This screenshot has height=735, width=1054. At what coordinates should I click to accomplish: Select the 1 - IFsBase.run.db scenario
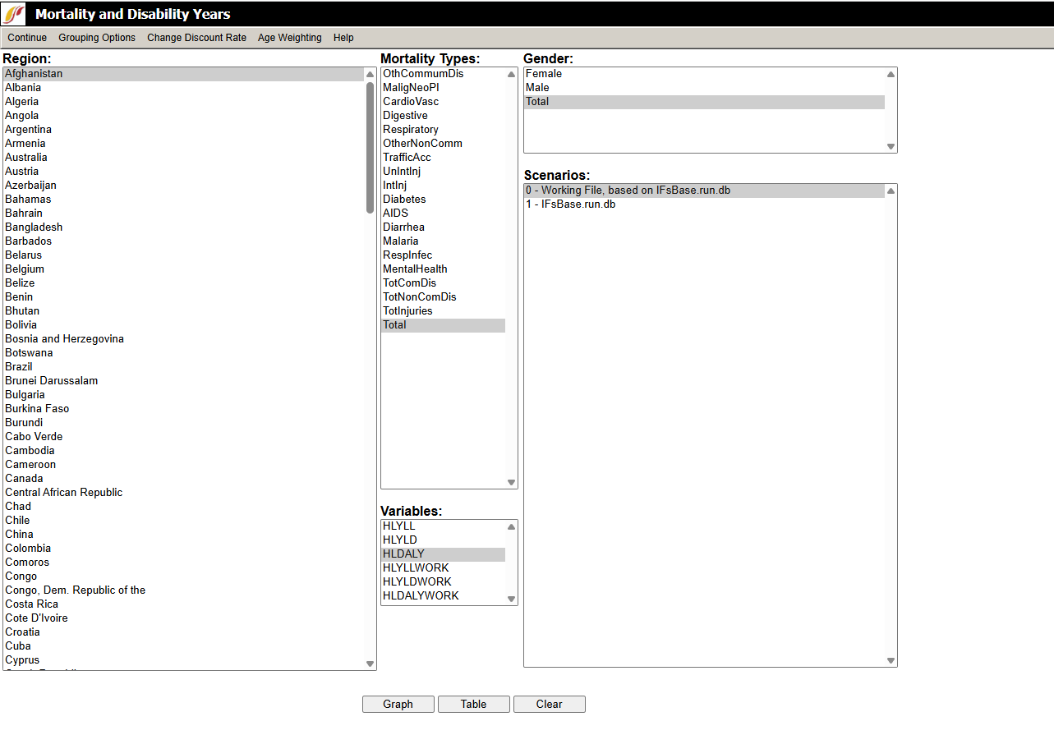(x=570, y=204)
